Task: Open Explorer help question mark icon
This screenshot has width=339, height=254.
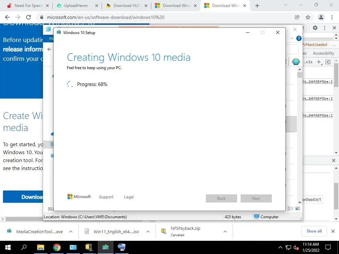Action: coord(299,38)
